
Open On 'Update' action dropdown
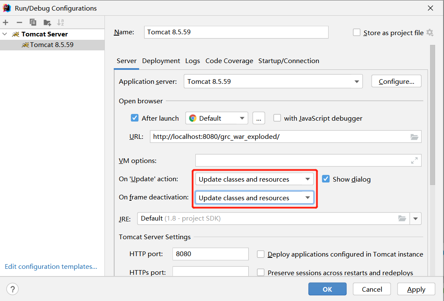click(x=254, y=179)
